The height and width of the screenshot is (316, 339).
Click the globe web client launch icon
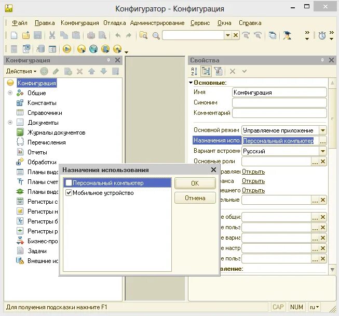point(93,49)
